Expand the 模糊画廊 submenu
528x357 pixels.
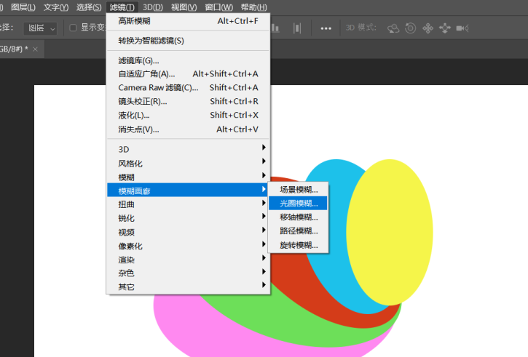coord(188,190)
